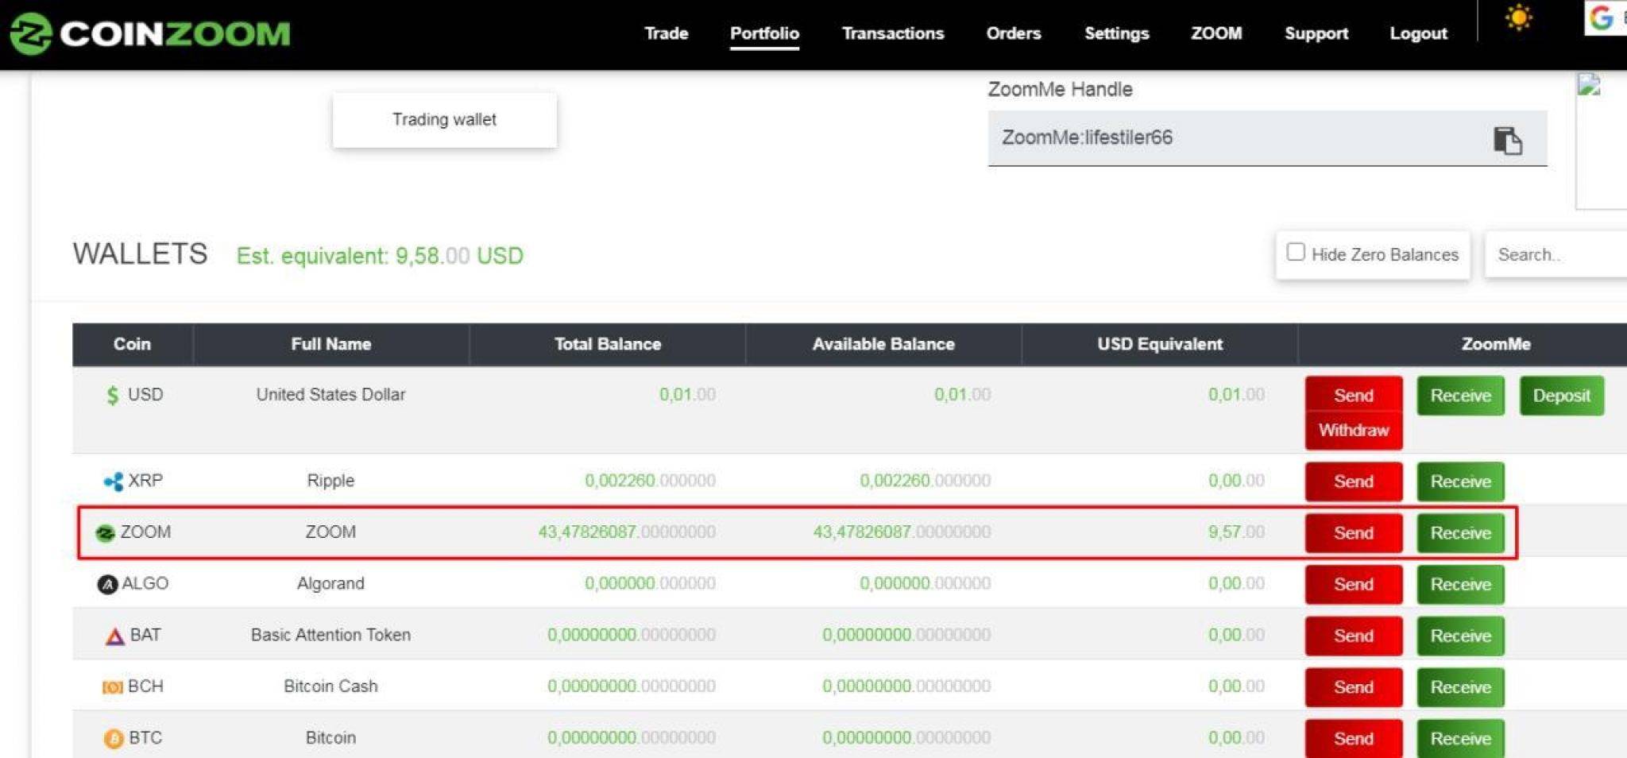Receive into the XRP wallet
1627x758 pixels.
click(1460, 481)
